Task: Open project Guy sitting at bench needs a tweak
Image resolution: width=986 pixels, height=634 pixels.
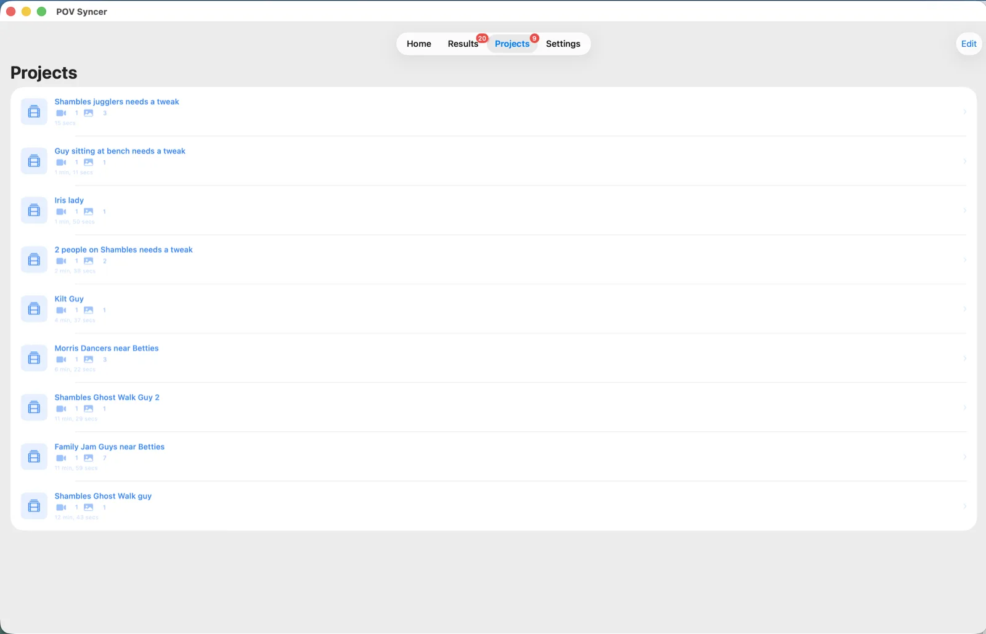Action: click(x=120, y=151)
